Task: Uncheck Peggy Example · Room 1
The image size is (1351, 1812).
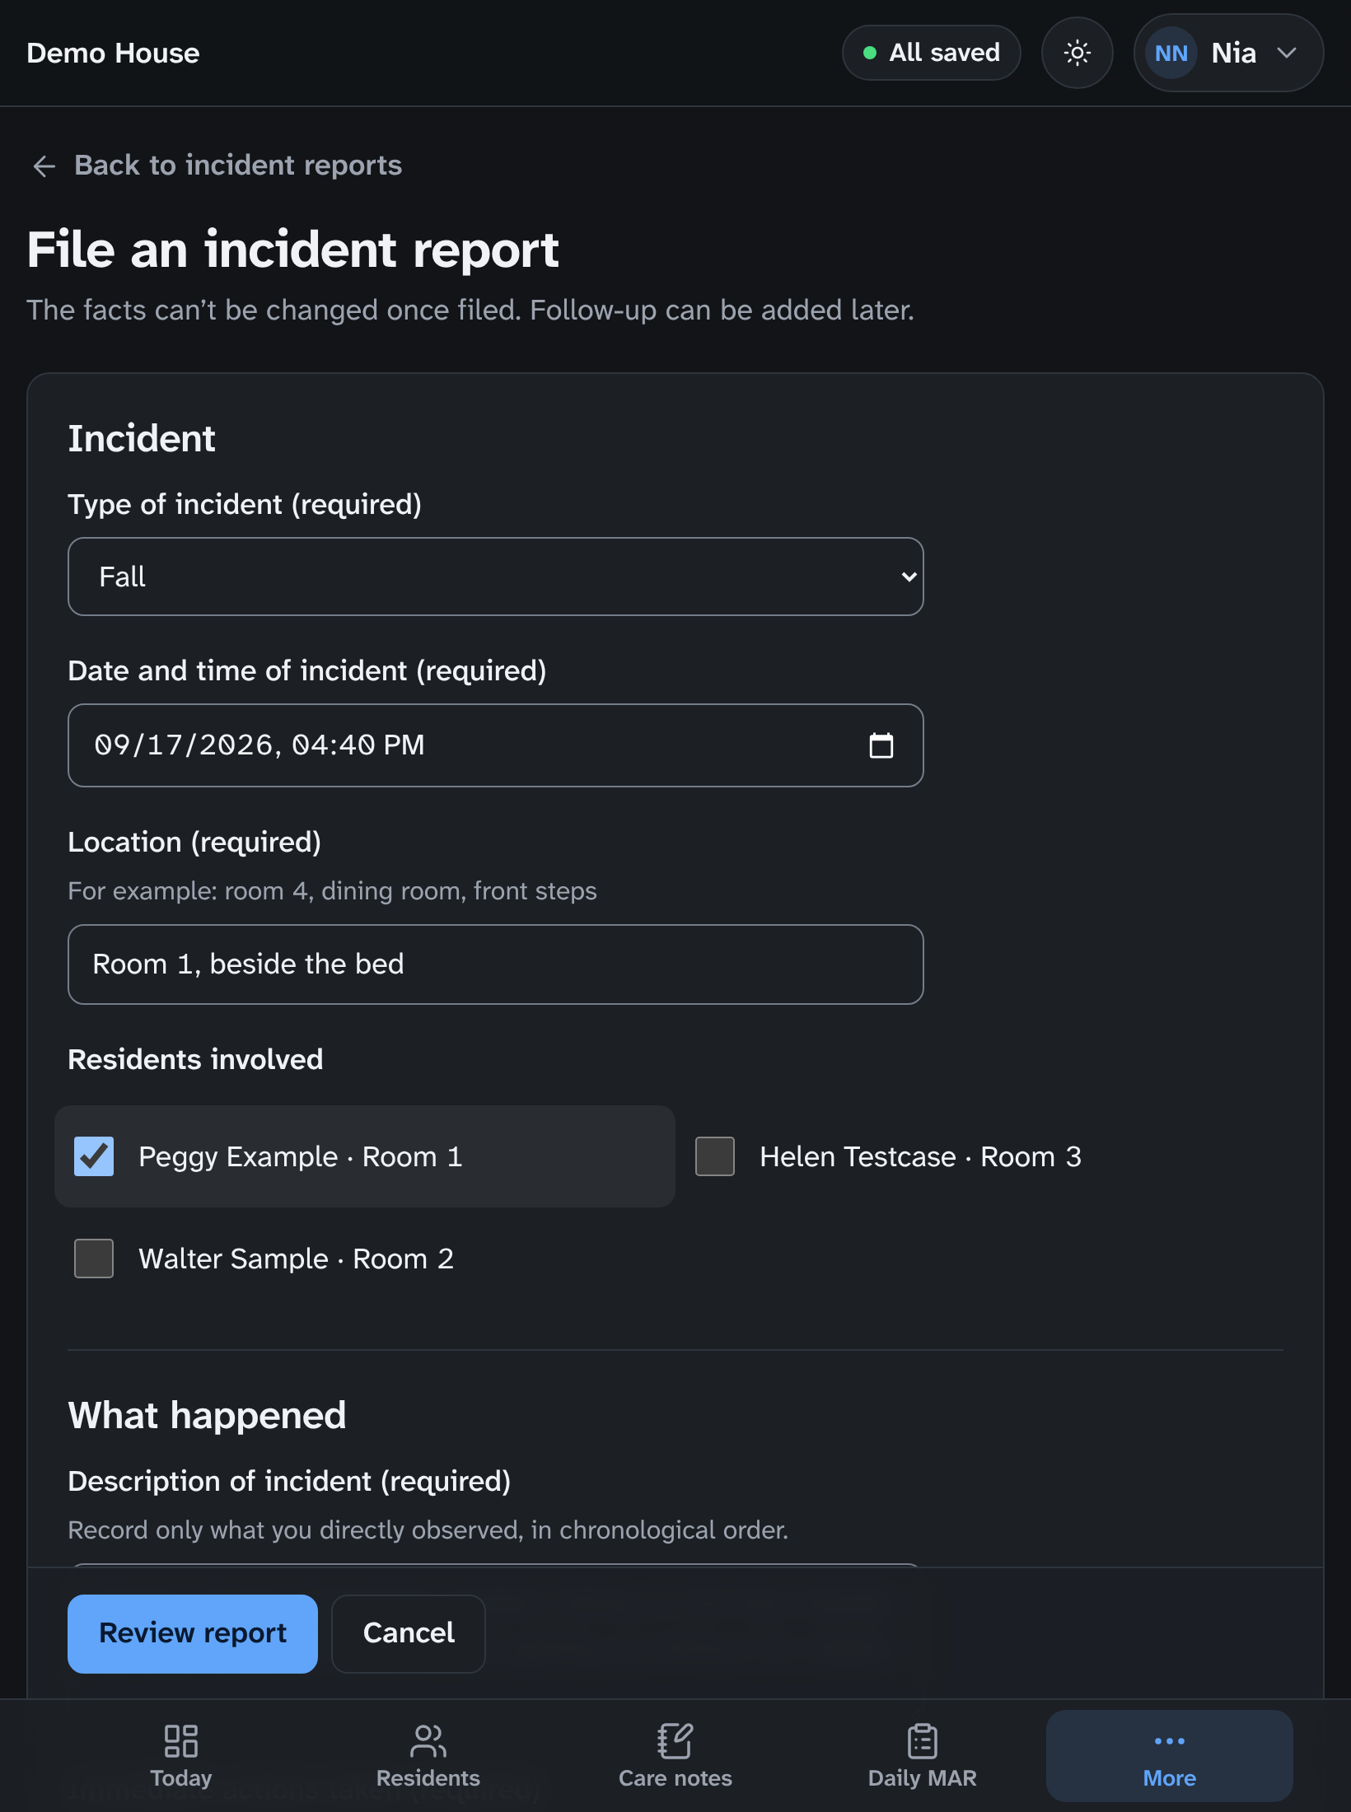Action: coord(94,1156)
